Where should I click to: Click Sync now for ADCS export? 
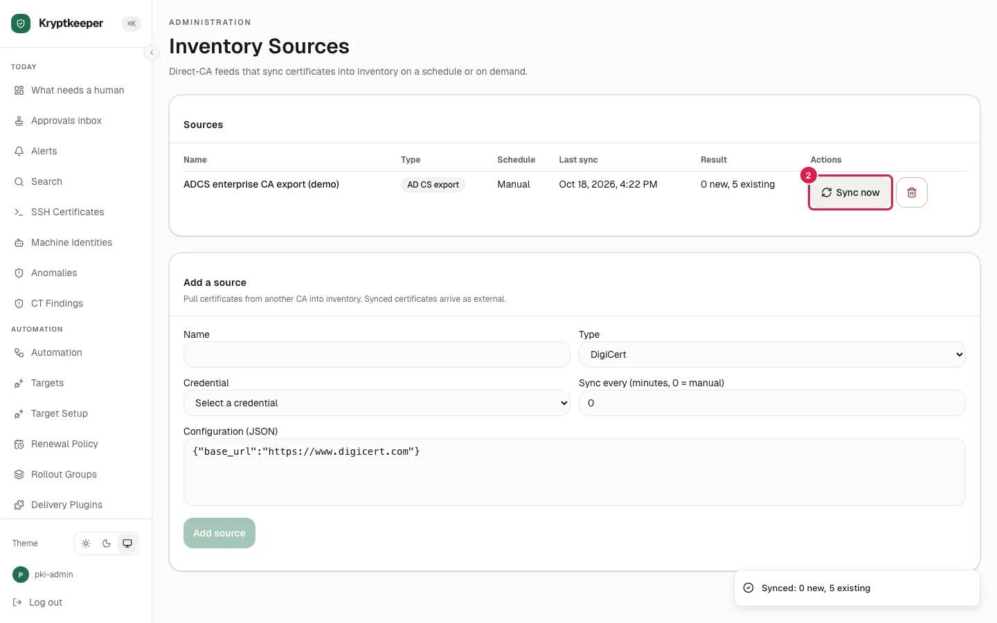pyautogui.click(x=850, y=192)
